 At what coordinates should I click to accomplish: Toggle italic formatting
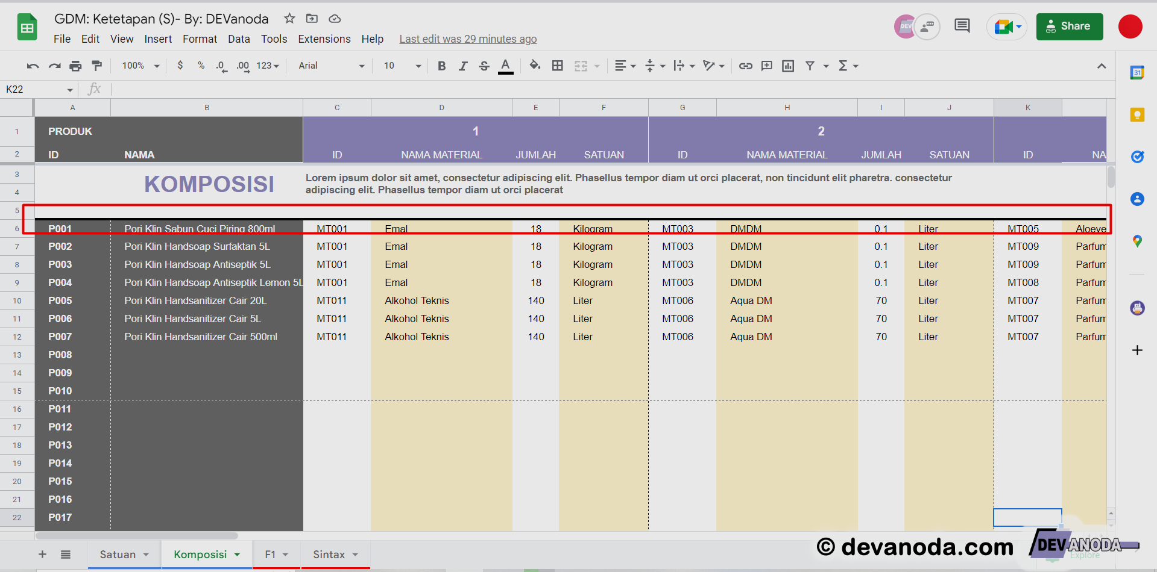point(463,66)
